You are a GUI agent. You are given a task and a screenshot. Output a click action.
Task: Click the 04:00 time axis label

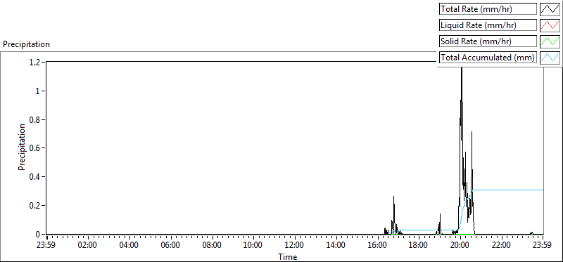[x=129, y=246]
